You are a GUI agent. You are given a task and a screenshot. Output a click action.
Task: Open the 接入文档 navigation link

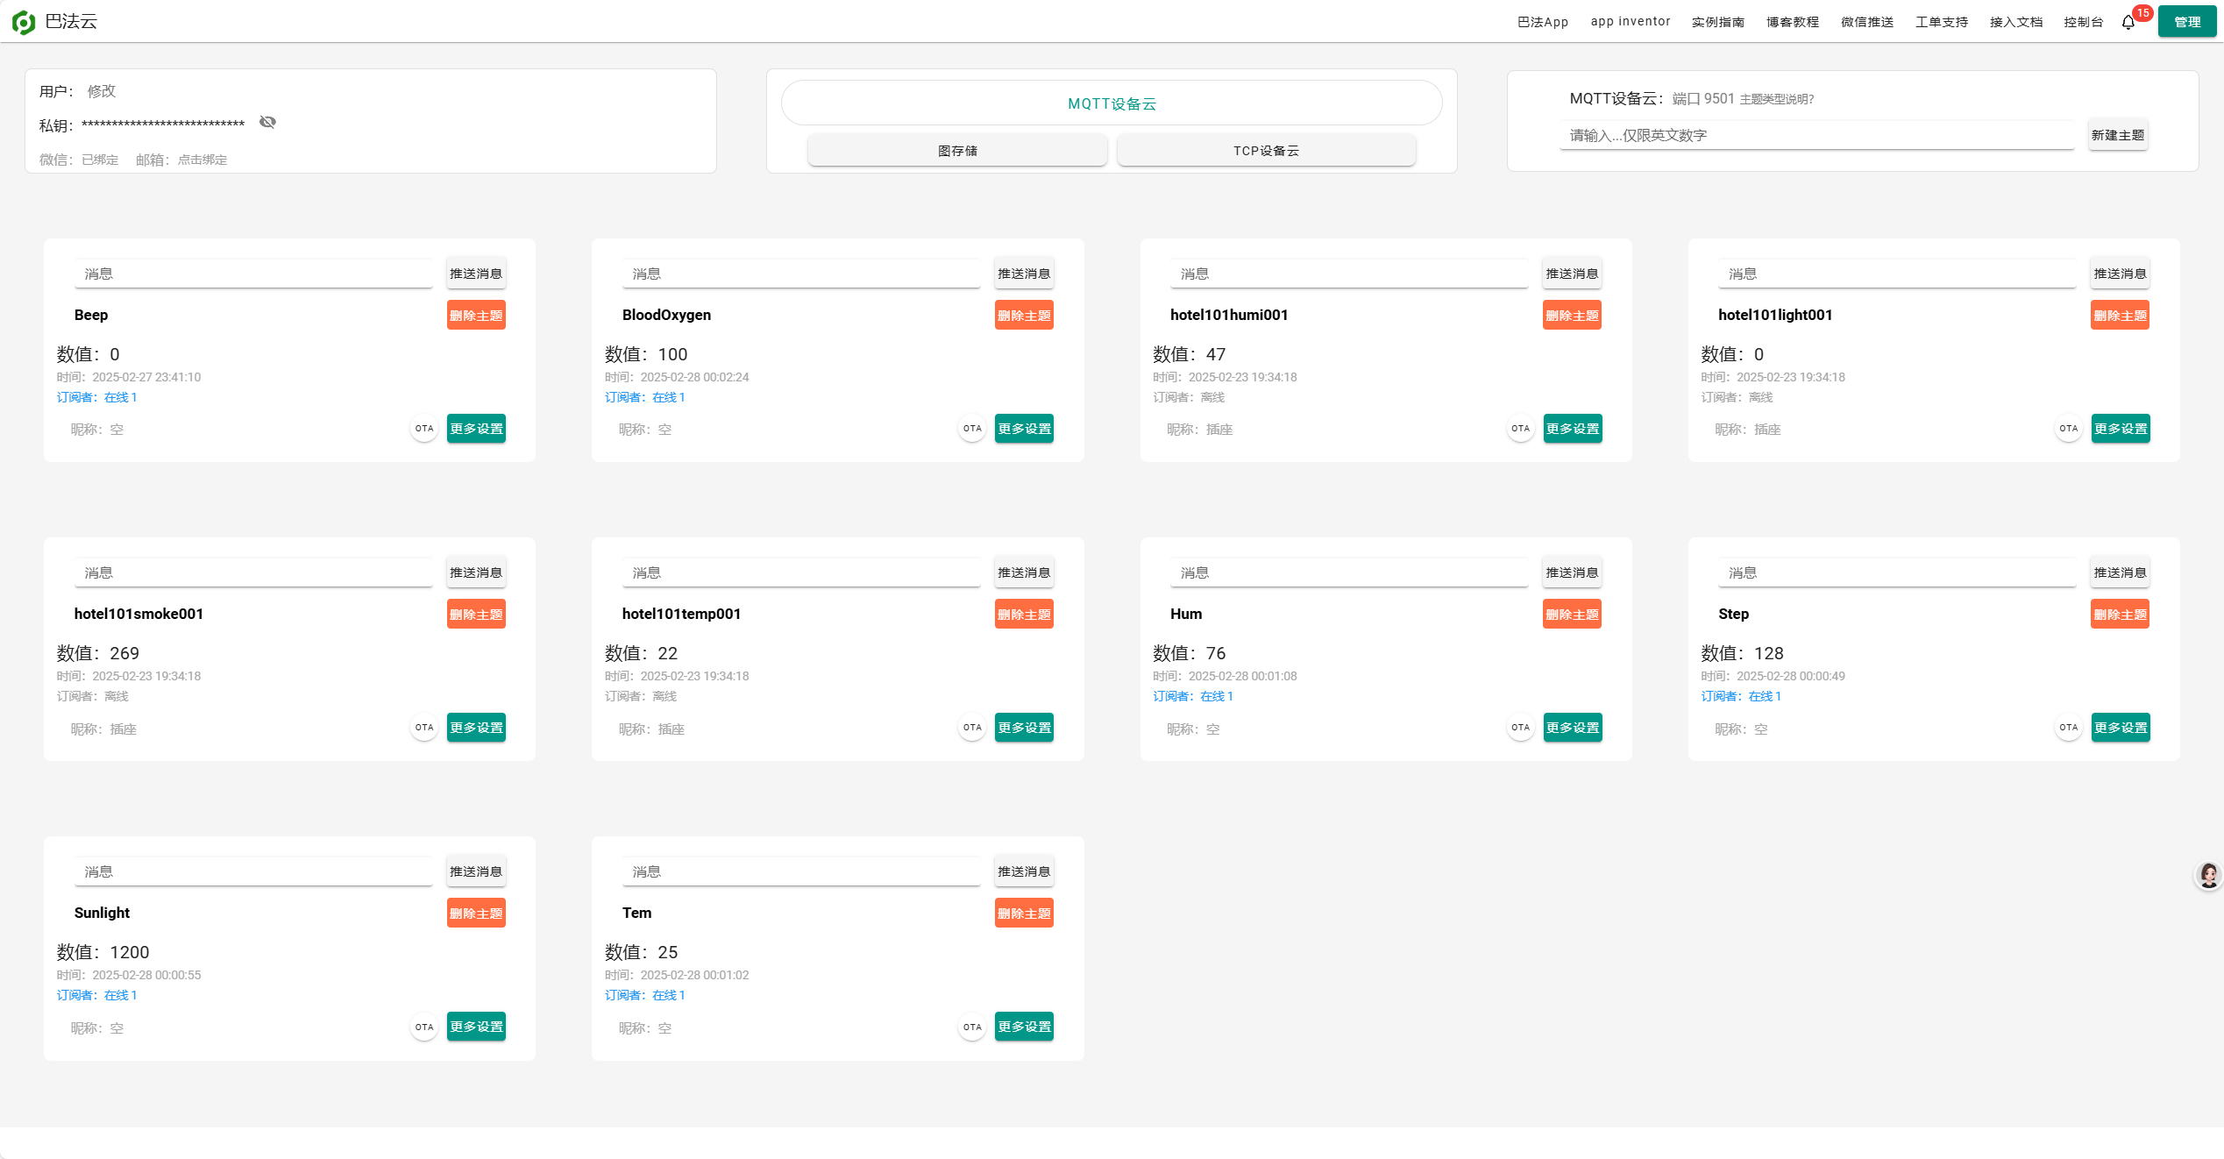(2015, 22)
